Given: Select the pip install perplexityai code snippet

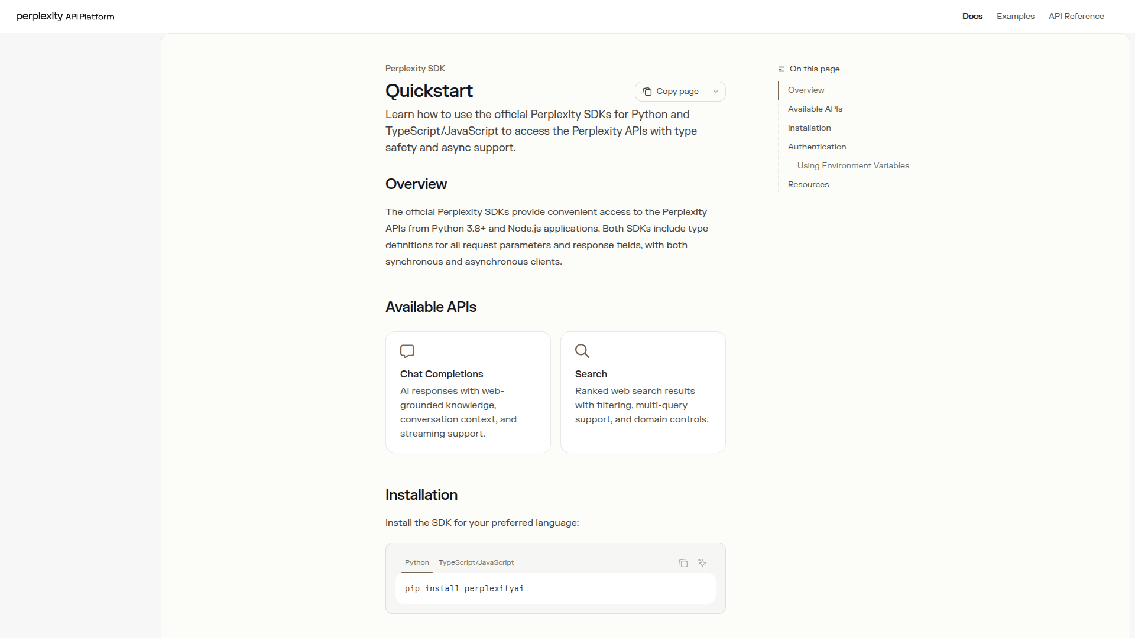Looking at the screenshot, I should [x=464, y=588].
